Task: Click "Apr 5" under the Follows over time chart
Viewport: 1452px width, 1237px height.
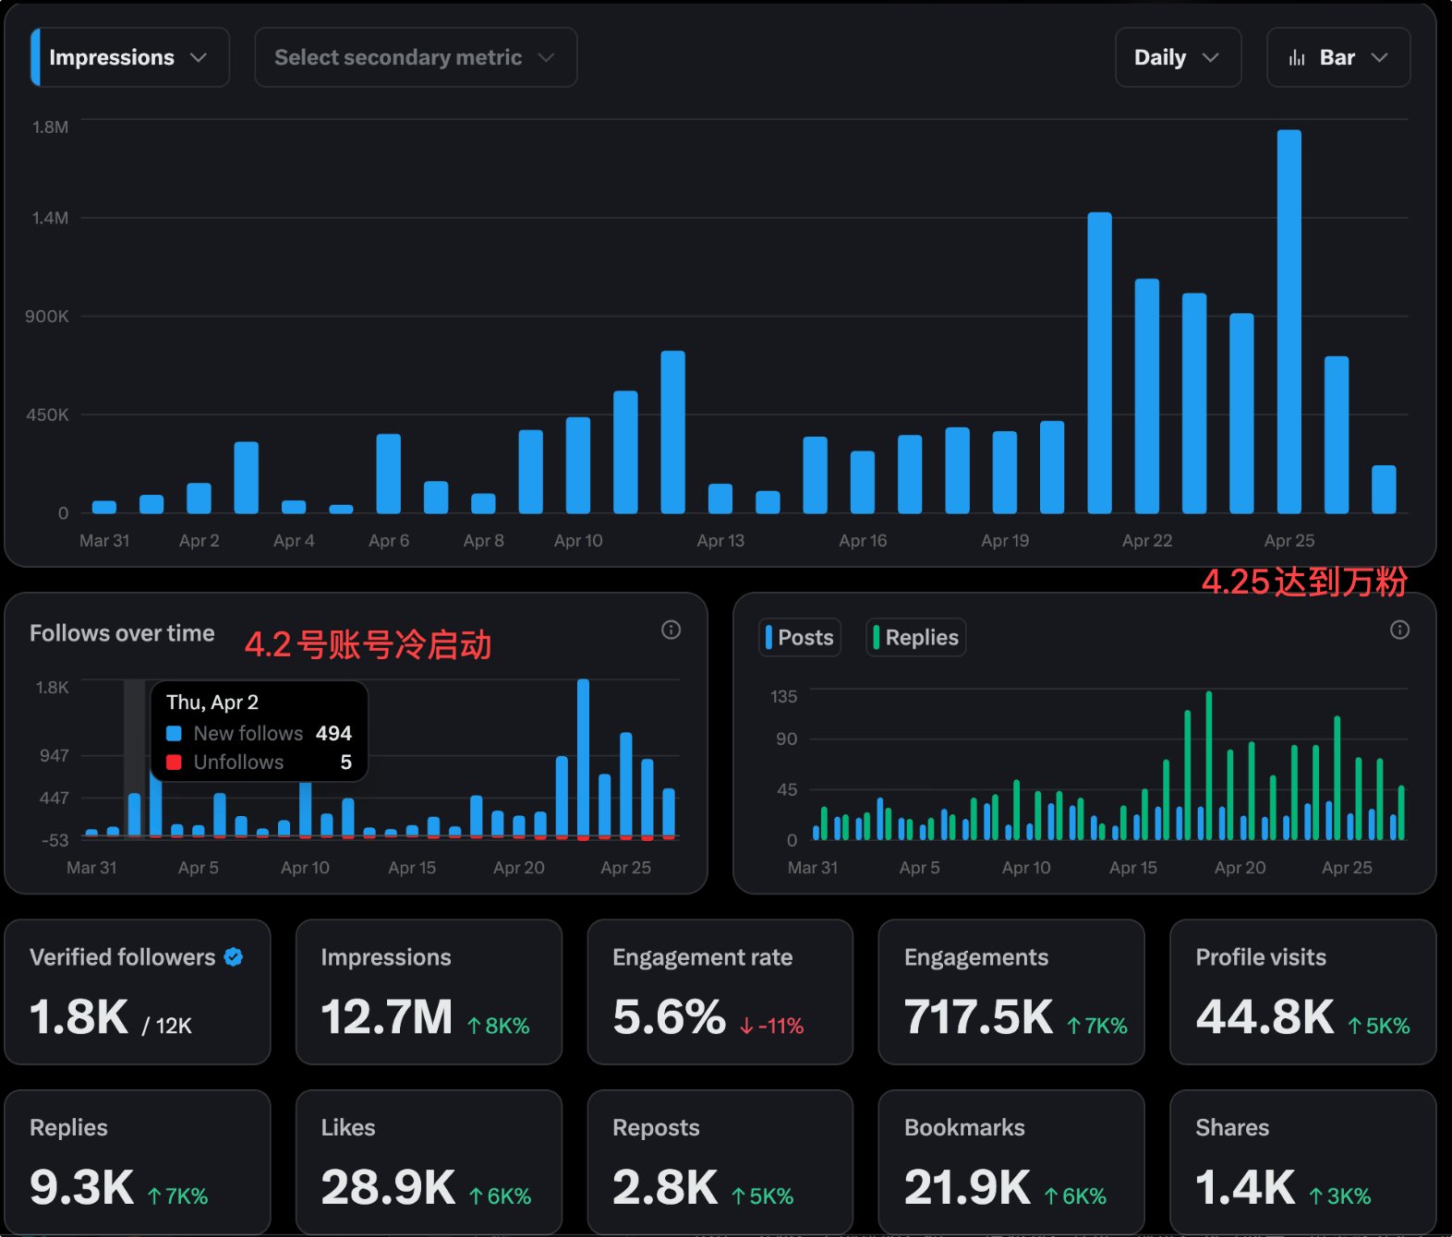Action: click(199, 868)
